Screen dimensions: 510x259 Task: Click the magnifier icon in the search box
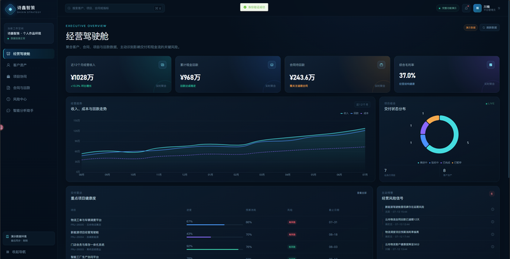pos(69,8)
